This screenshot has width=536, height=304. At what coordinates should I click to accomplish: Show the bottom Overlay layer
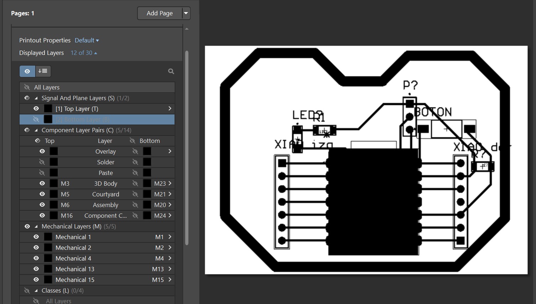pos(135,151)
